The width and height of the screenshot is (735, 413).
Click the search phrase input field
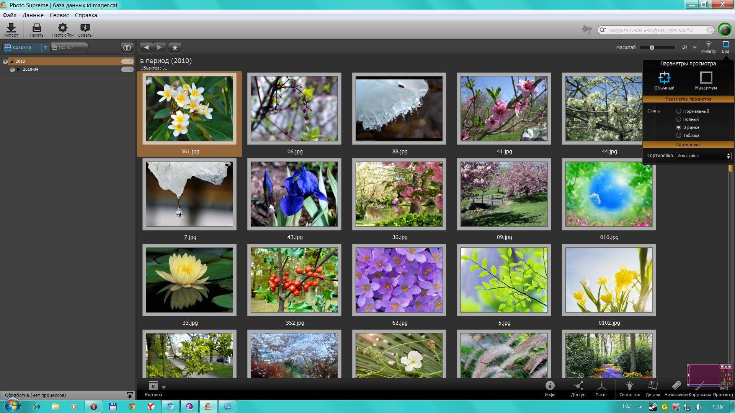click(655, 30)
